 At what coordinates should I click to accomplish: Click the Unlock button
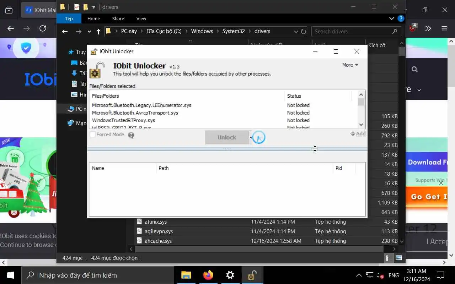pyautogui.click(x=227, y=137)
